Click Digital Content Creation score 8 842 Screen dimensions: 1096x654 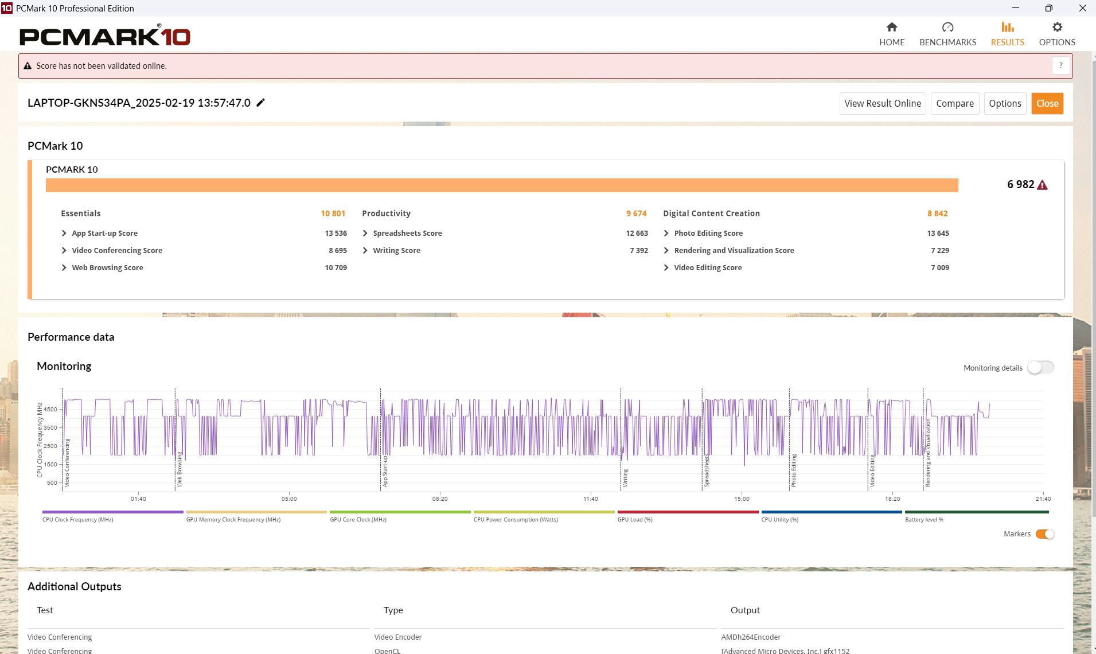[937, 213]
